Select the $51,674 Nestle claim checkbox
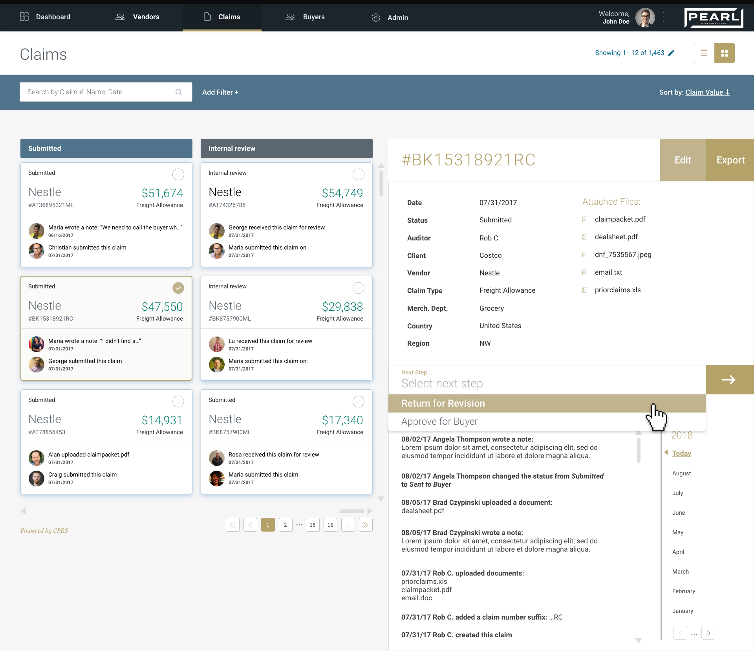Image resolution: width=754 pixels, height=651 pixels. [x=178, y=174]
